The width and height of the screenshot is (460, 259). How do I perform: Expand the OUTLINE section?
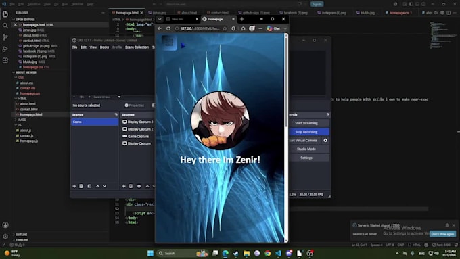click(21, 235)
